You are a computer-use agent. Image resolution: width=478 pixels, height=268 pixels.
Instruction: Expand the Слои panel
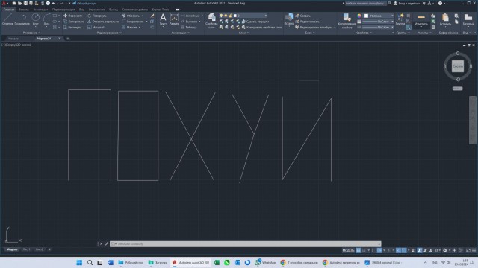[243, 33]
